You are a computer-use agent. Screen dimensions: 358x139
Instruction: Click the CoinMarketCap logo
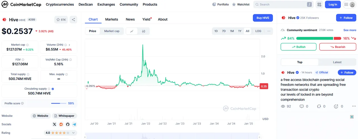[x=21, y=4]
